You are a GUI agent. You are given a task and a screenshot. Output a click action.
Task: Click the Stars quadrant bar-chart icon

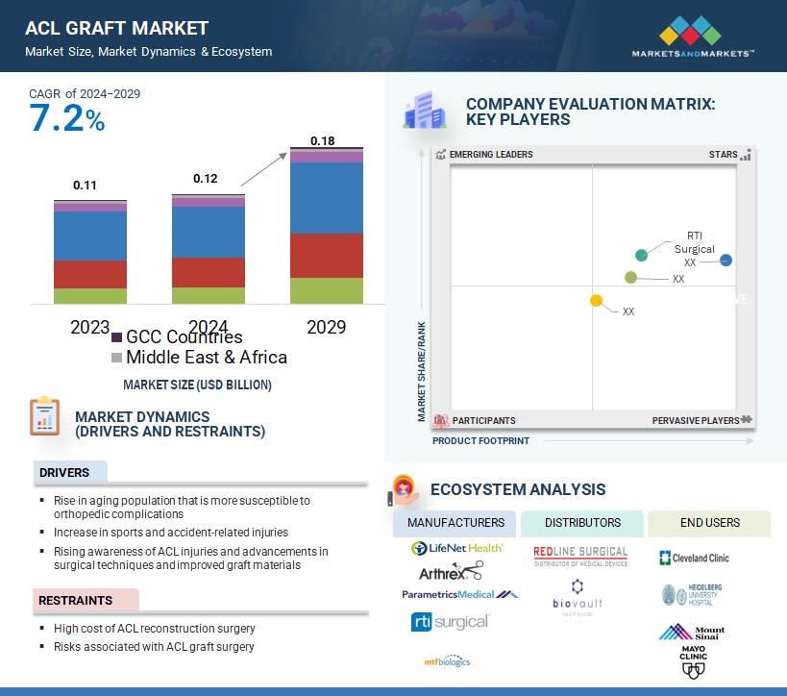746,155
